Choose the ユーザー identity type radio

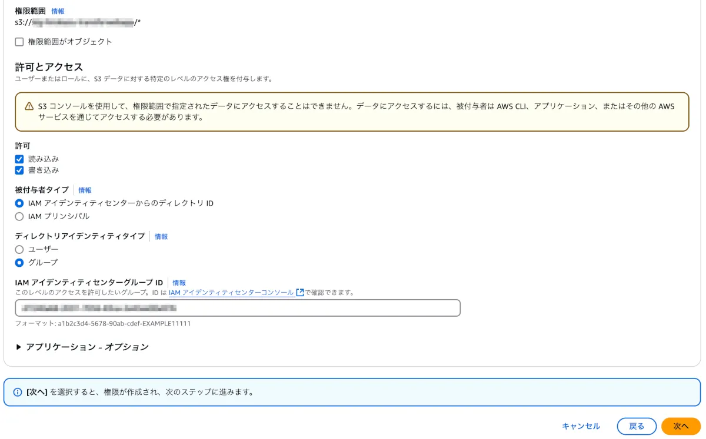[x=19, y=250]
